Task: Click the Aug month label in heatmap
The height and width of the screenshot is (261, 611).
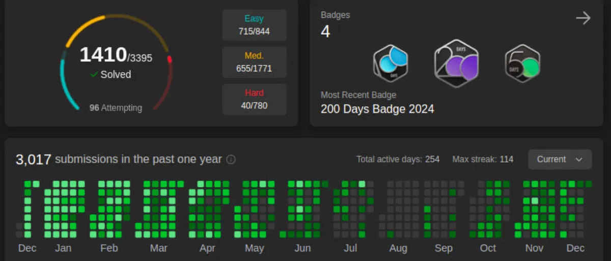Action: point(398,248)
